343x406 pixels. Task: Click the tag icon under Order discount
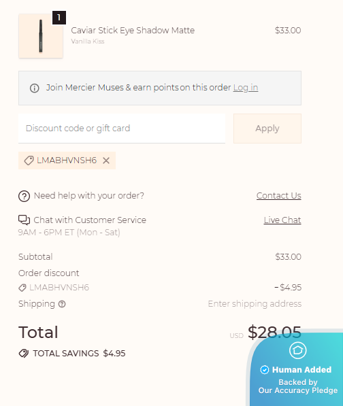pyautogui.click(x=22, y=288)
